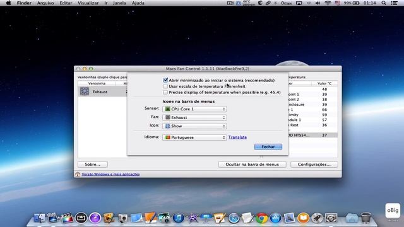Click the battery status indicator
404x227 pixels.
pos(352,3)
